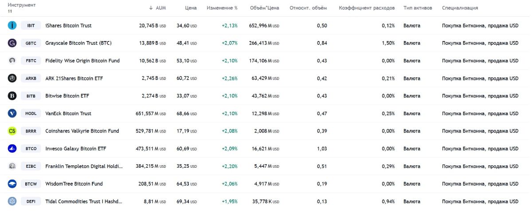Viewport: 532px width, 211px height.
Task: Click the Тип активов column header
Action: pos(418,8)
